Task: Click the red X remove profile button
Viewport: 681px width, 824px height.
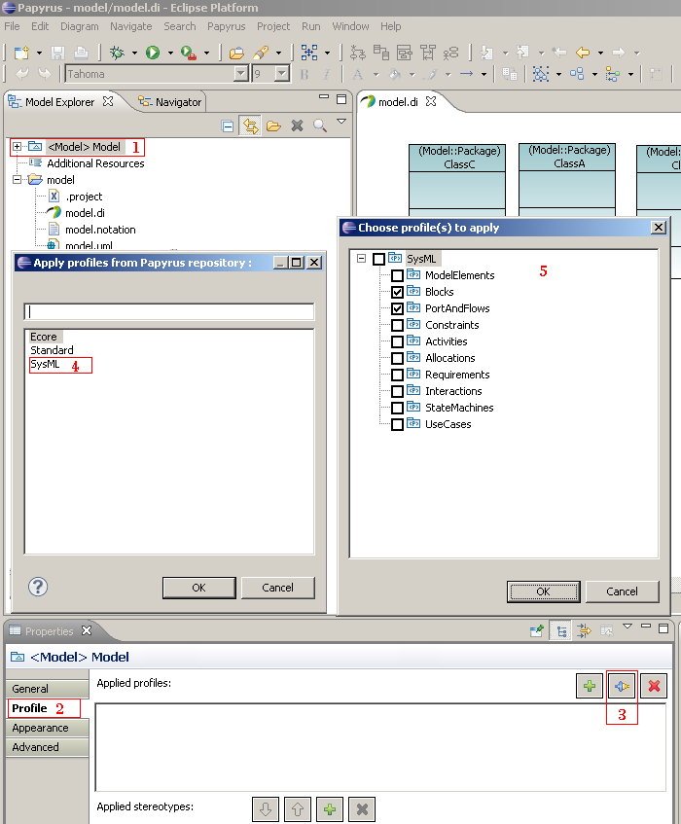Action: [x=654, y=686]
